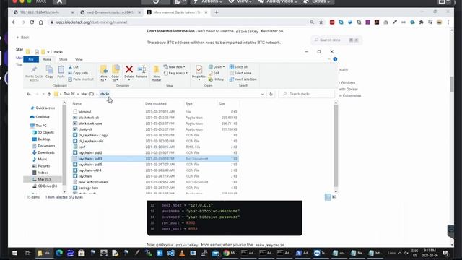462x260 pixels.
Task: Sort by the Name column header
Action: (77, 104)
